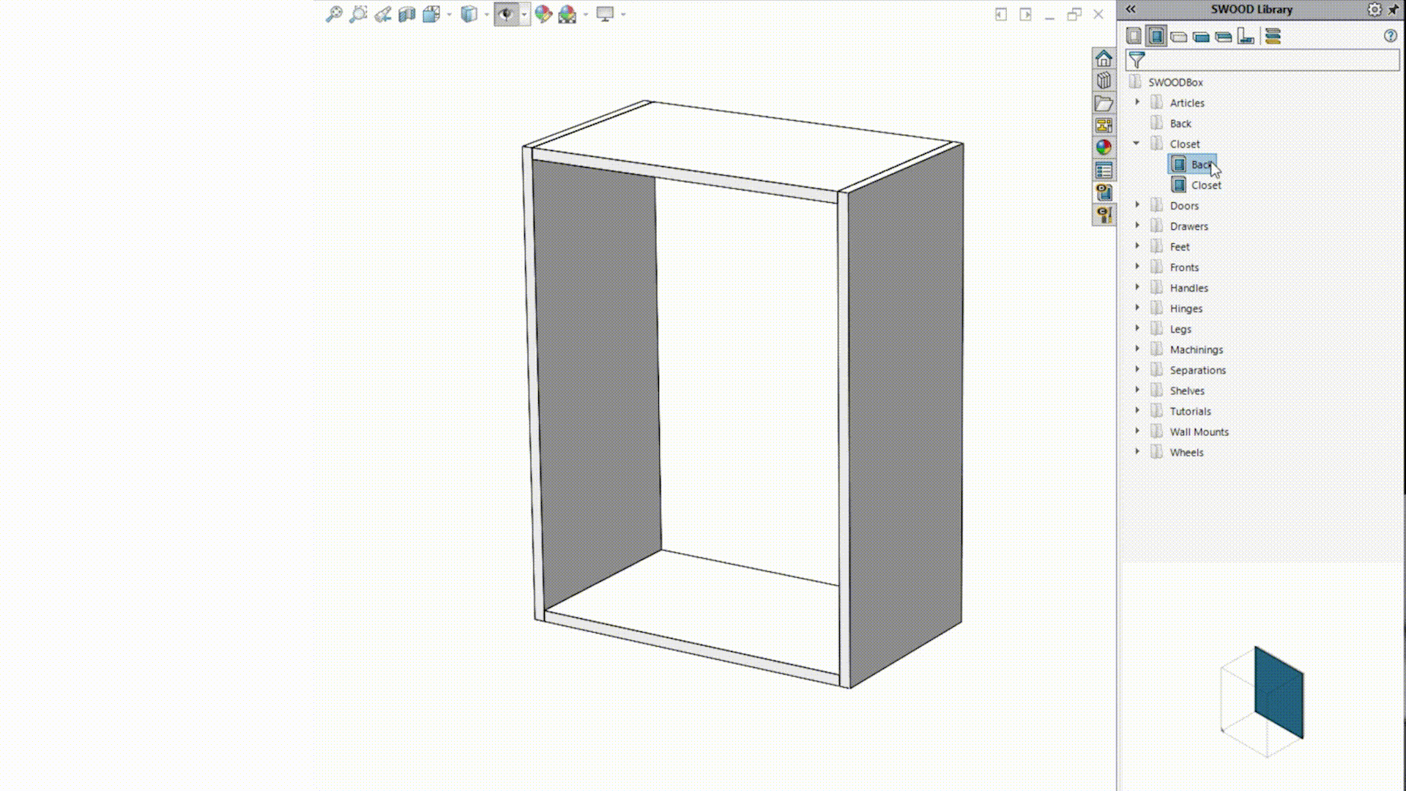1406x791 pixels.
Task: Toggle the white board filter in library toolbar
Action: point(1178,37)
